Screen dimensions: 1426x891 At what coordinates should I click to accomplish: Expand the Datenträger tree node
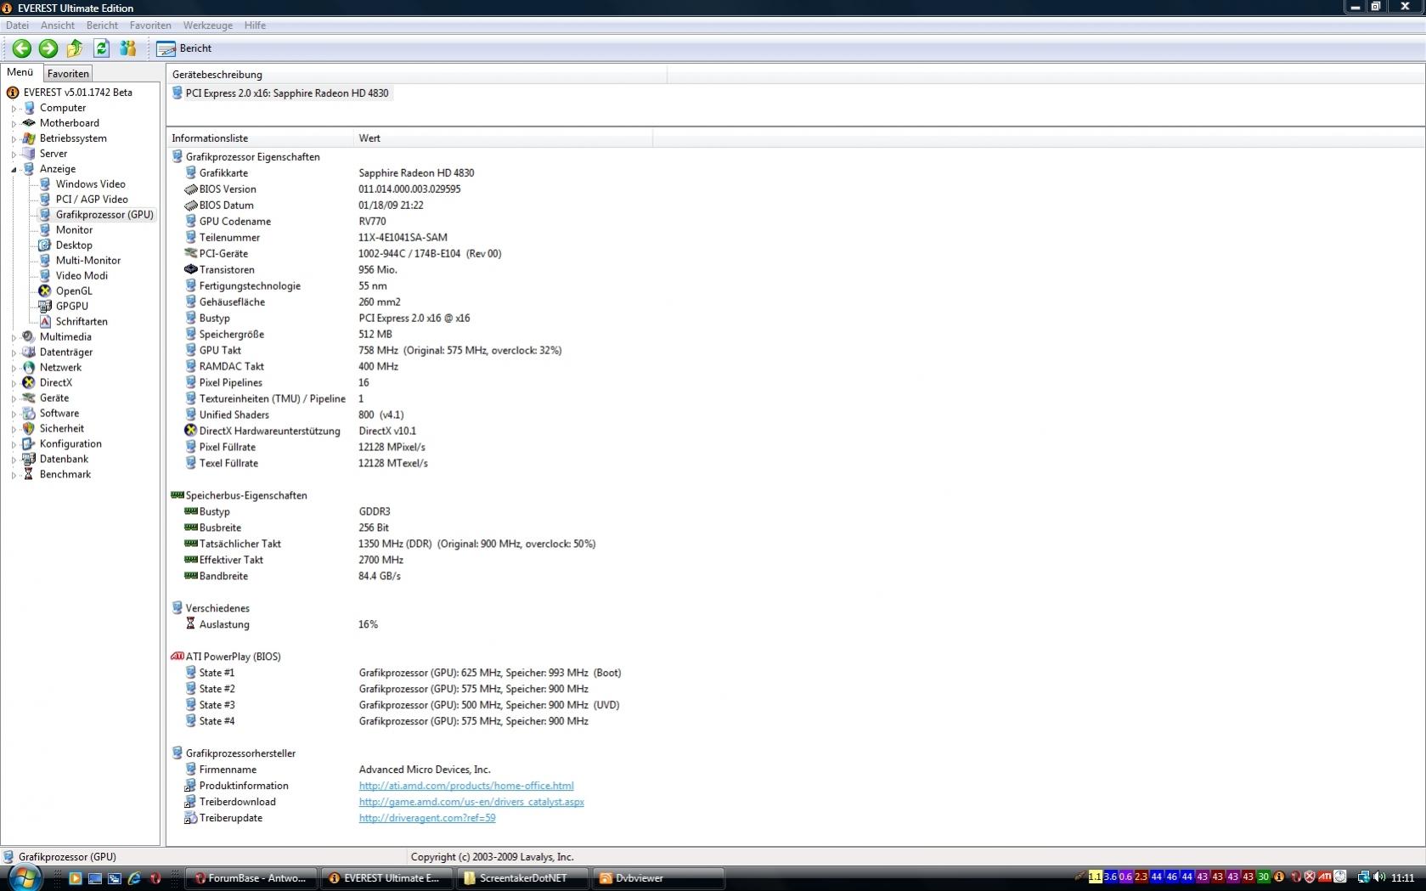tap(14, 353)
